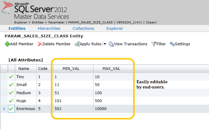The width and height of the screenshot is (209, 131).
Task: Open the Collections tab
Action: click(x=83, y=28)
